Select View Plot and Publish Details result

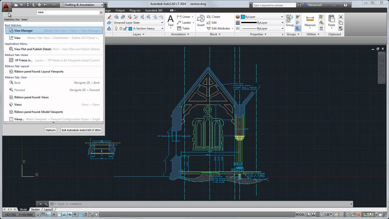click(x=54, y=49)
